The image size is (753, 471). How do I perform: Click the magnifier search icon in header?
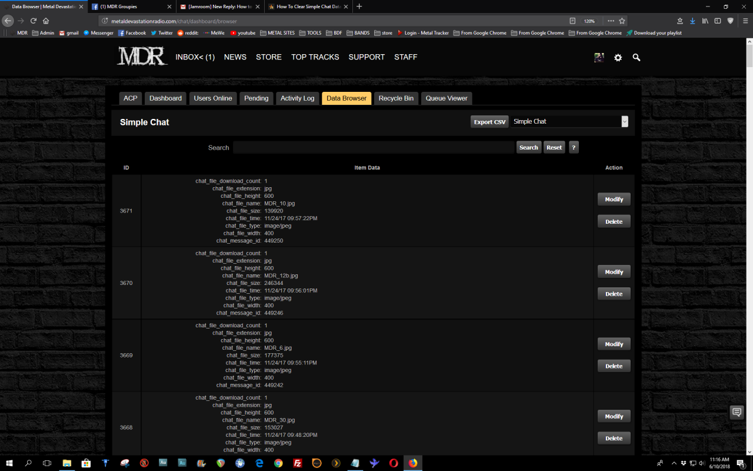tap(637, 58)
